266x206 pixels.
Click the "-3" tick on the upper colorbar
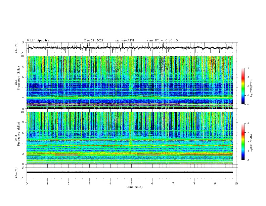(248, 68)
